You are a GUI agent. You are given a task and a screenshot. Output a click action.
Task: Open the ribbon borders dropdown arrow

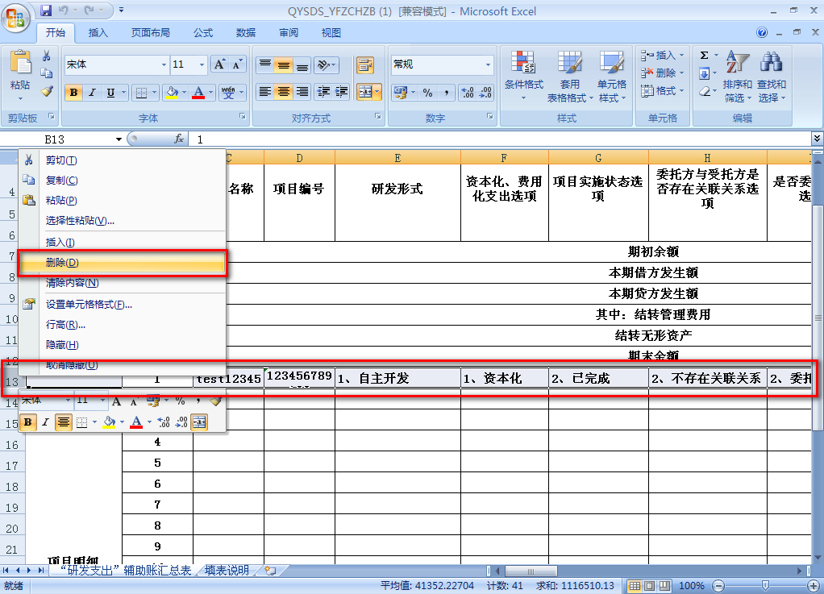154,93
